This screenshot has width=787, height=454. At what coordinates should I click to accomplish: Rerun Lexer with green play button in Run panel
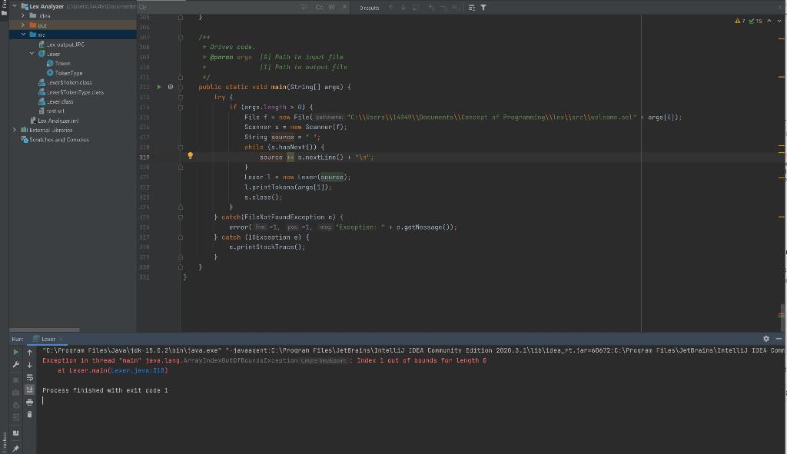(16, 352)
